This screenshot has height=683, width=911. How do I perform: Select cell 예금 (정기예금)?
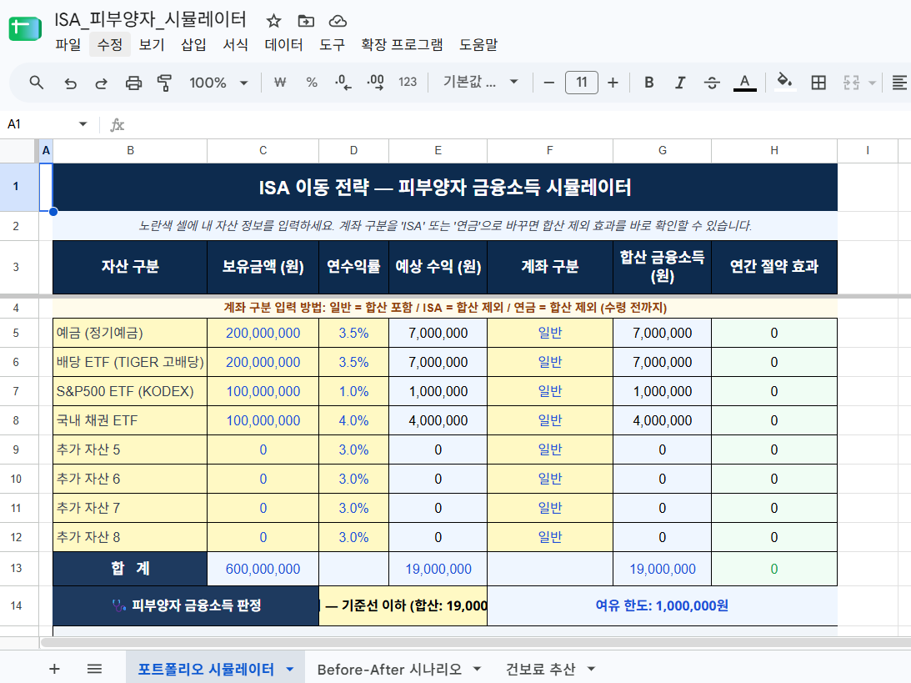(130, 333)
